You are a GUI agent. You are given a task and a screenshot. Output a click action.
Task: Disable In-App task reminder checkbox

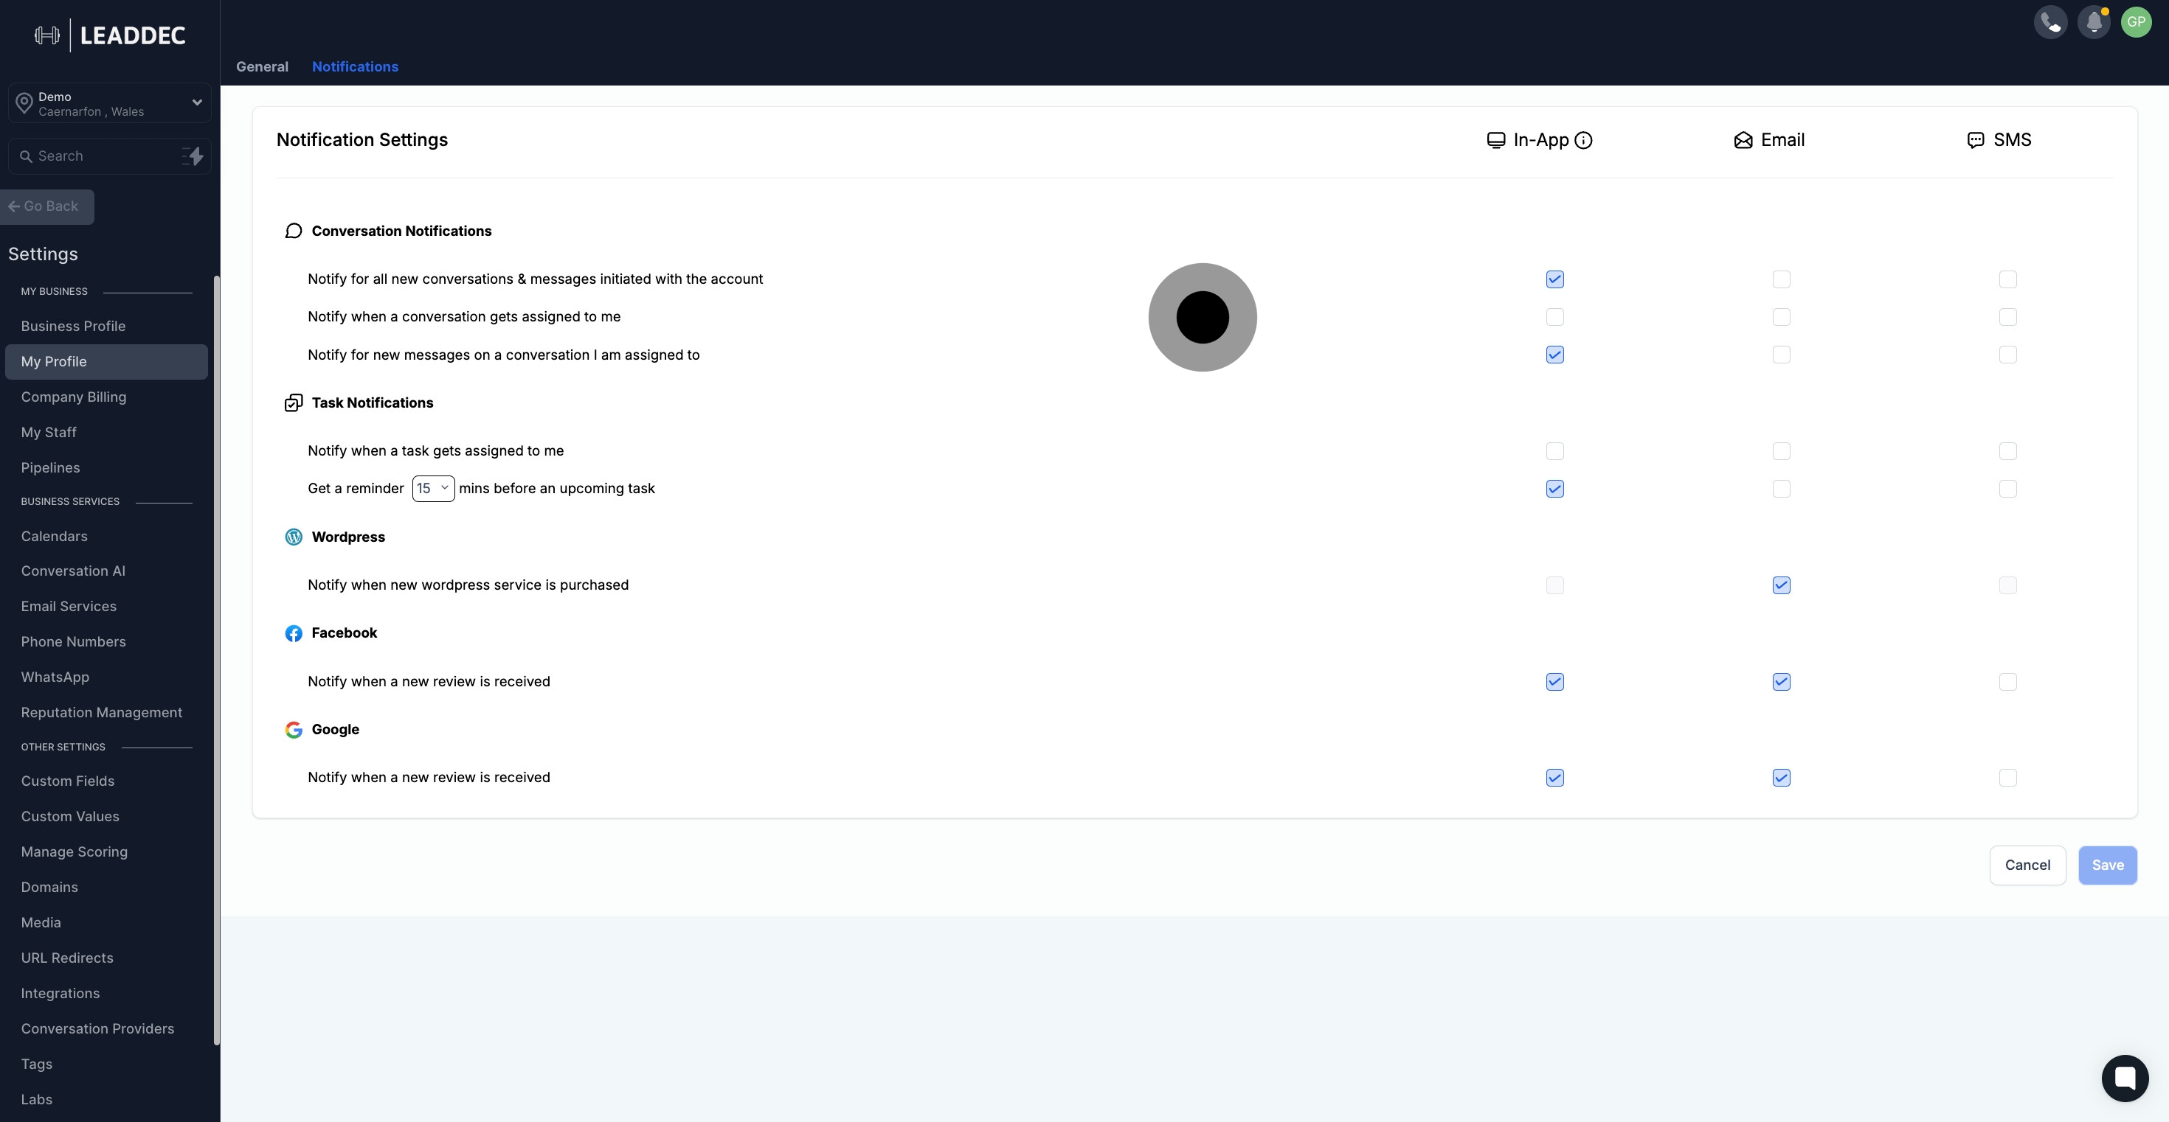1554,489
